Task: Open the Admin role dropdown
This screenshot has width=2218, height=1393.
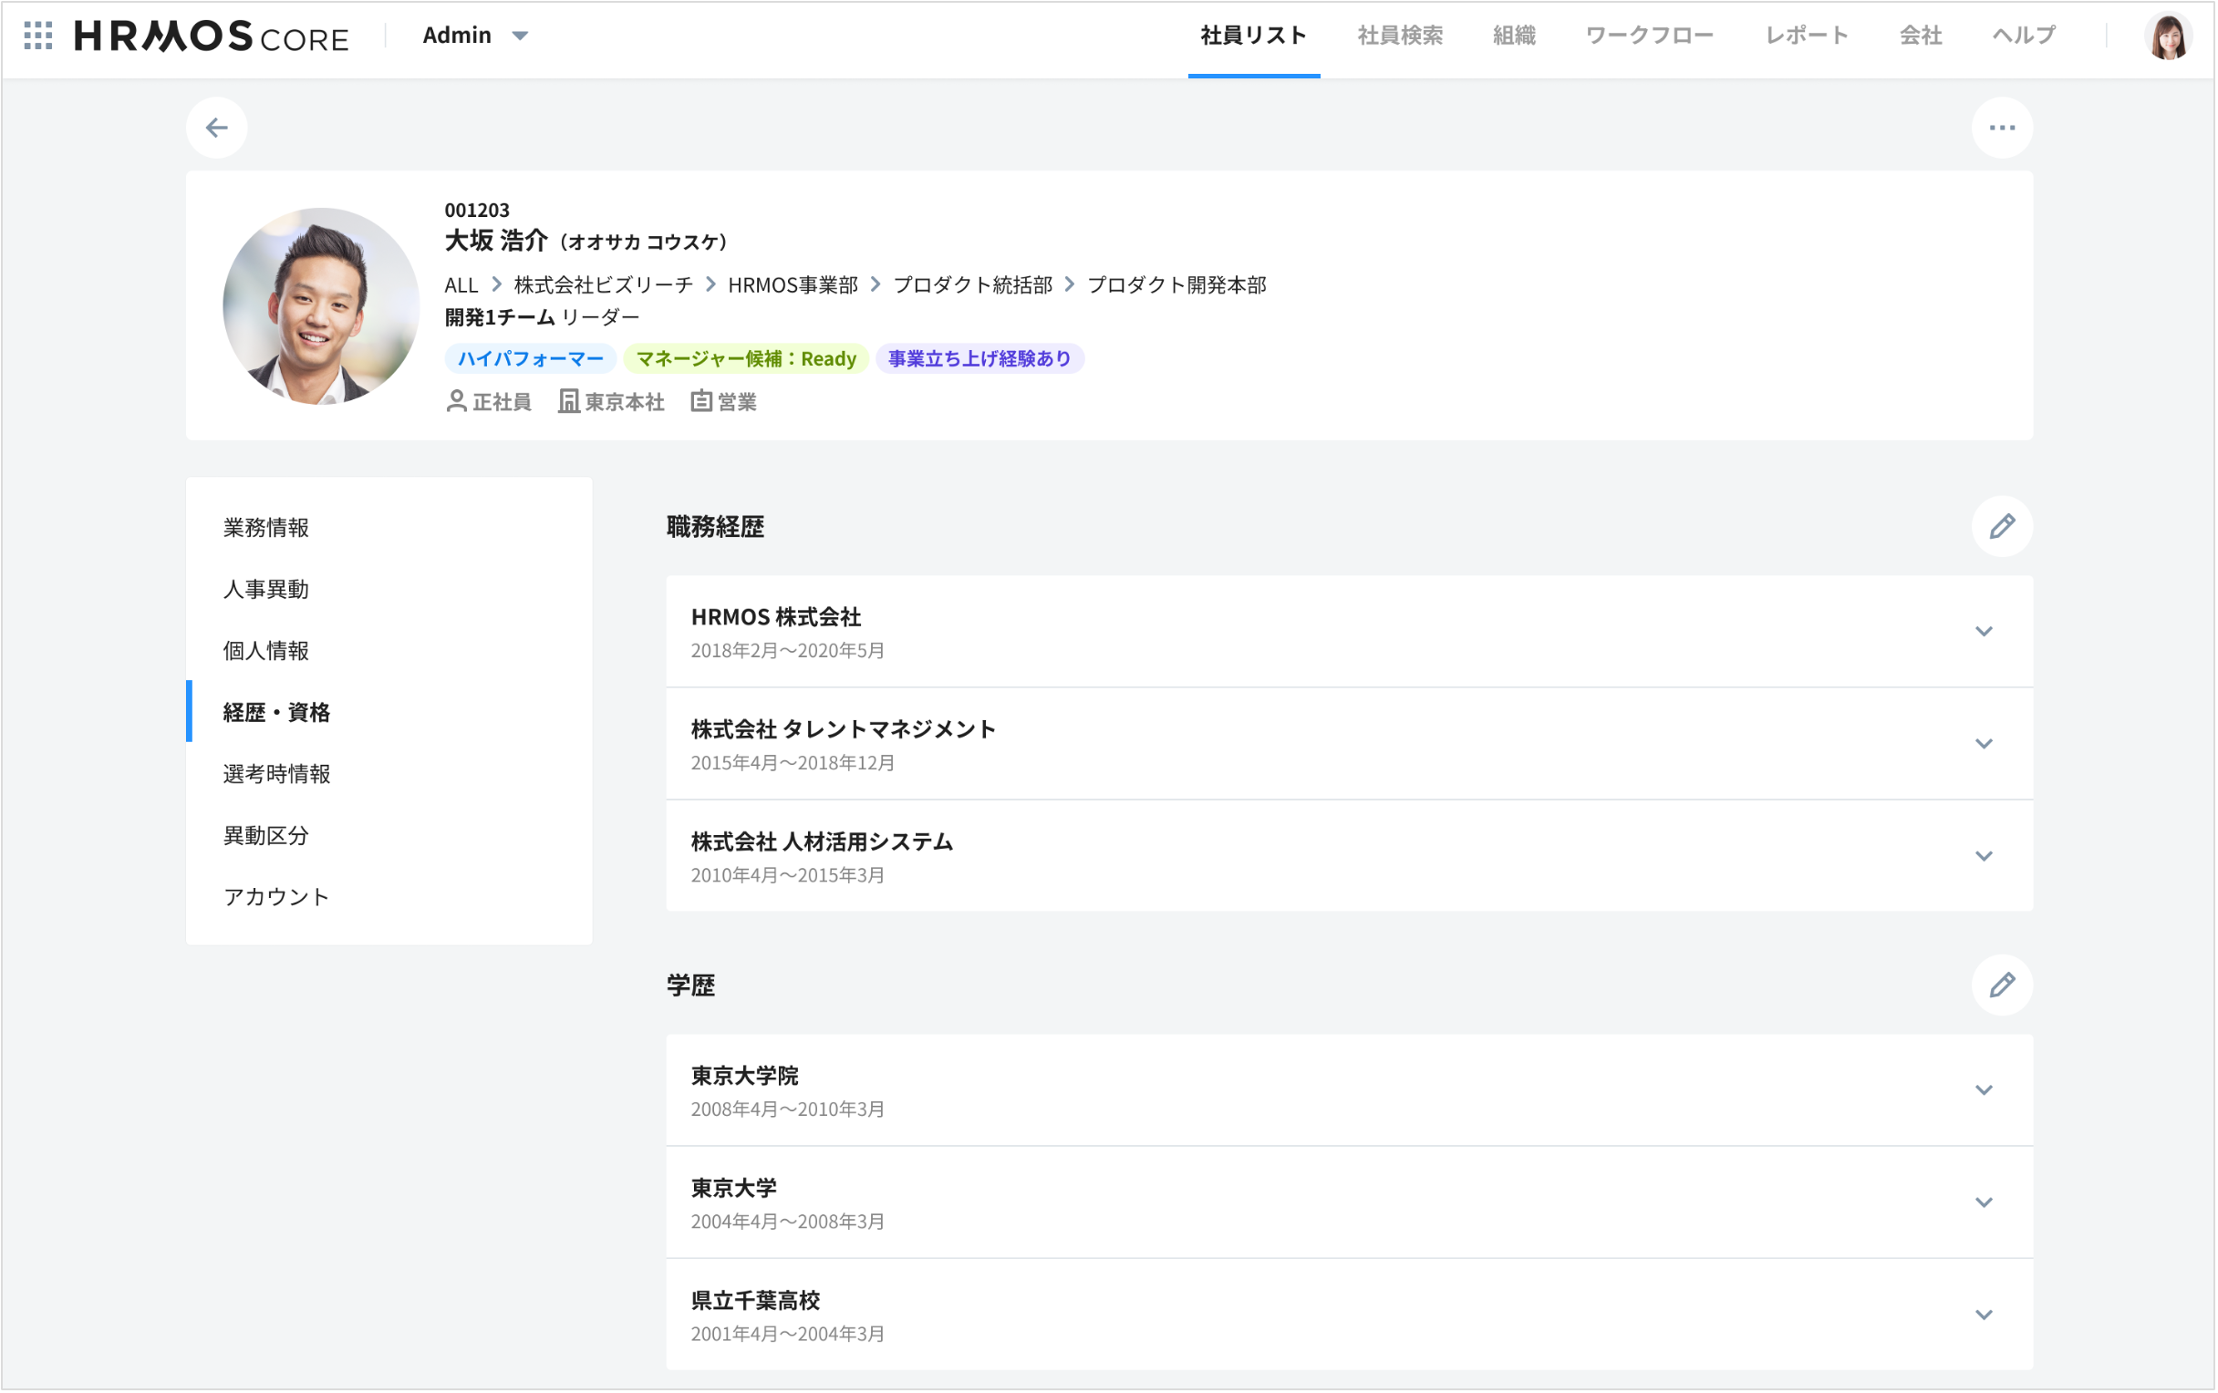Action: (475, 35)
